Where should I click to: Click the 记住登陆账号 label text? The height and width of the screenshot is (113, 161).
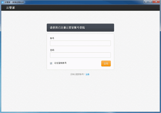point(60,63)
